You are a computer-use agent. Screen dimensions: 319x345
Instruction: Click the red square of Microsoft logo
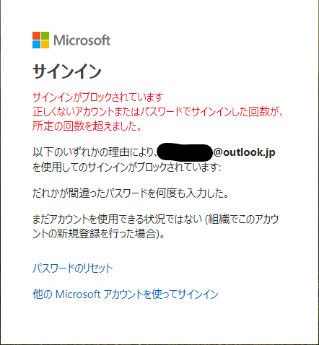(37, 36)
